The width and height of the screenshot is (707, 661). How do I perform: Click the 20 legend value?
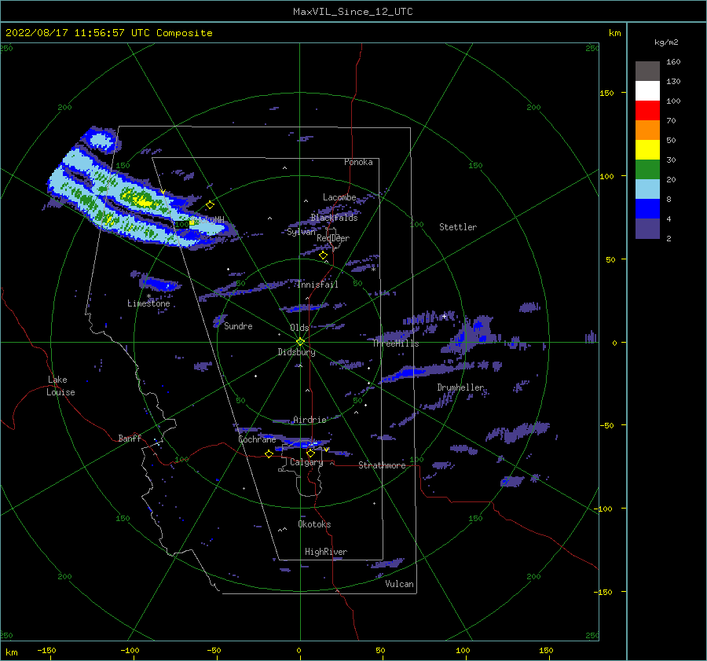tap(671, 179)
